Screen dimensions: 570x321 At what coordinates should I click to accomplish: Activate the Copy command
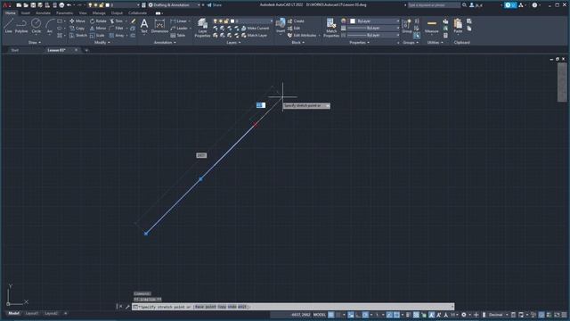coord(77,29)
